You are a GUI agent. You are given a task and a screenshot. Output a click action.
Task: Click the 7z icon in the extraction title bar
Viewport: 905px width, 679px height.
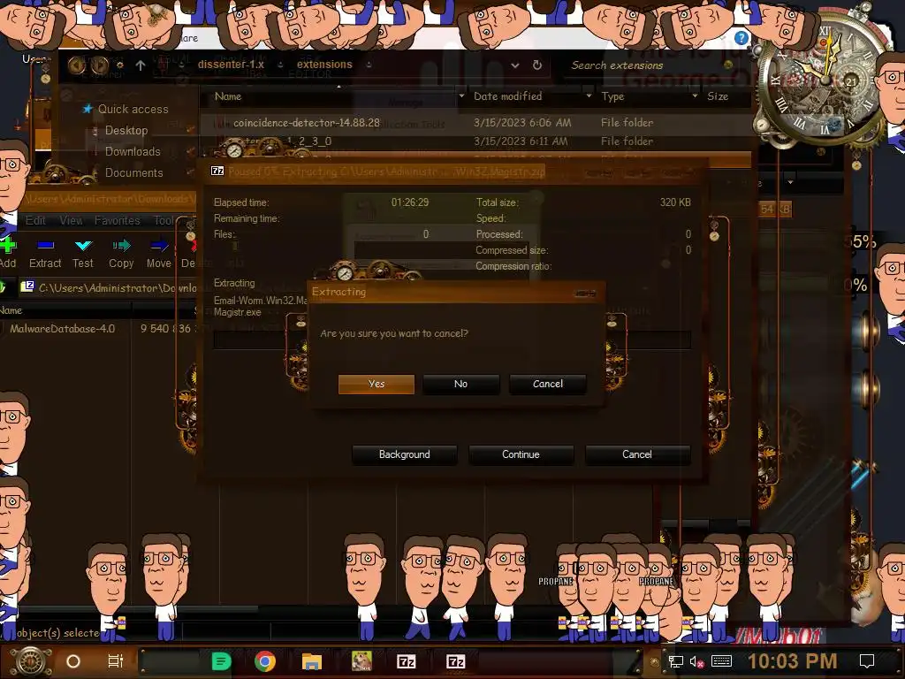point(217,171)
